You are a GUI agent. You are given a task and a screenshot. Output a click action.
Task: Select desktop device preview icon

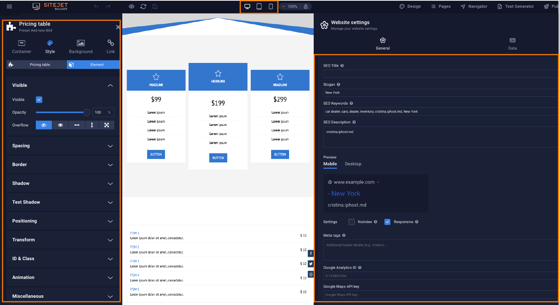tap(247, 7)
